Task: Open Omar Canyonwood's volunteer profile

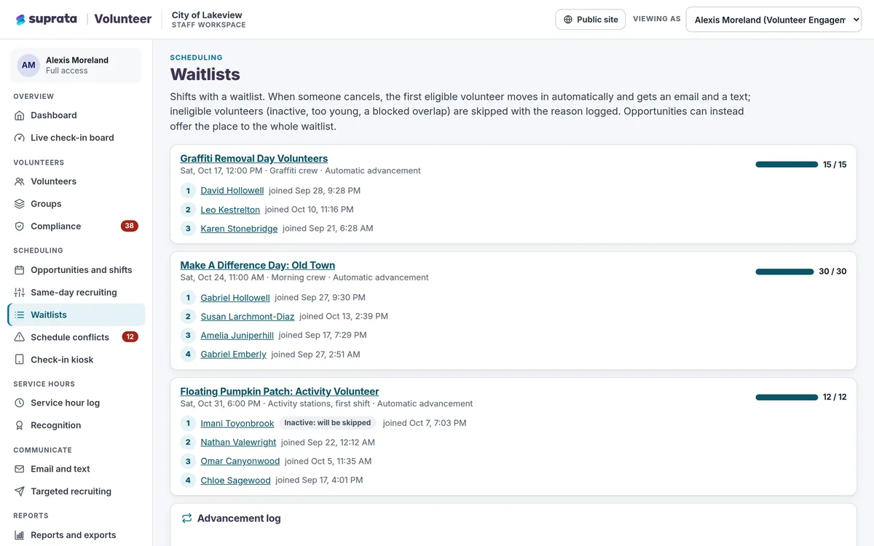Action: (x=240, y=461)
